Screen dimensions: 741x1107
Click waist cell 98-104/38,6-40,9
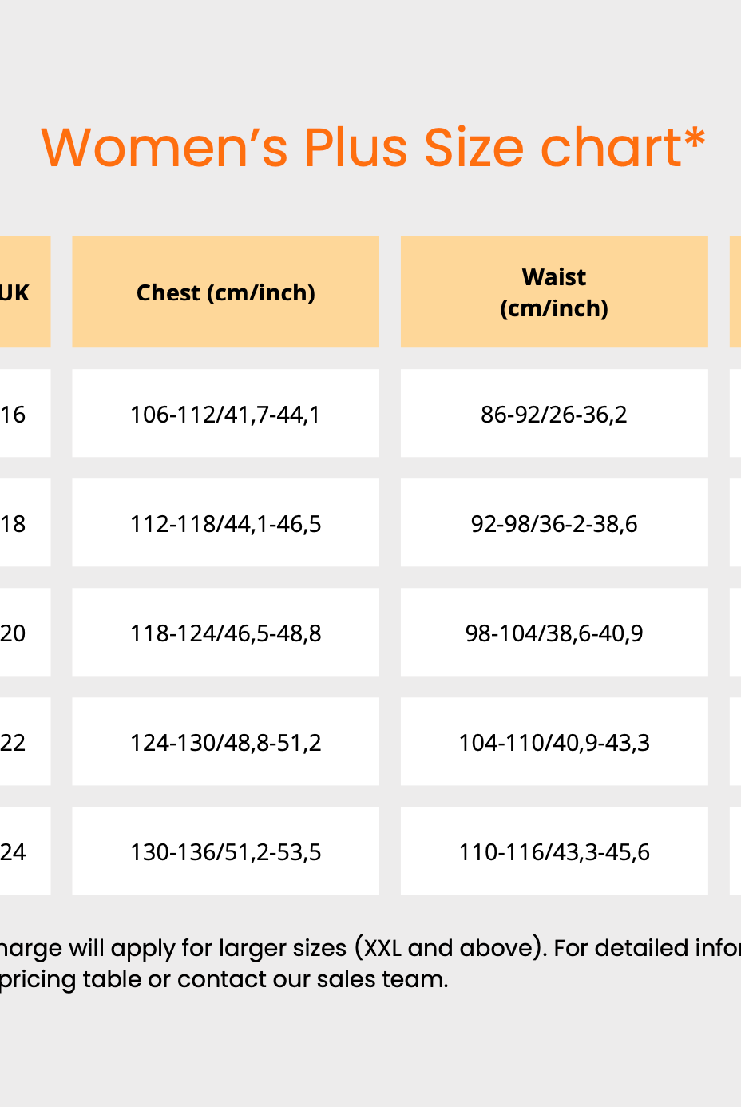pos(554,633)
